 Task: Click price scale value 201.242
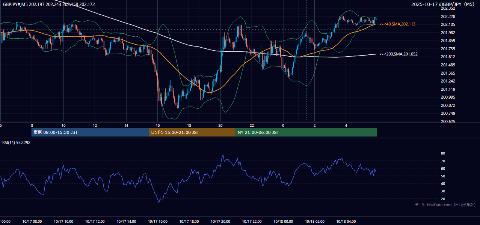[x=448, y=81]
